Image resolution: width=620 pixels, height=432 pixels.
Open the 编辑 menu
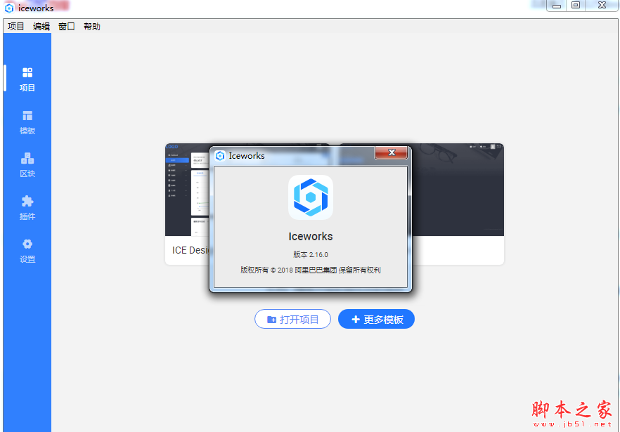(x=41, y=27)
